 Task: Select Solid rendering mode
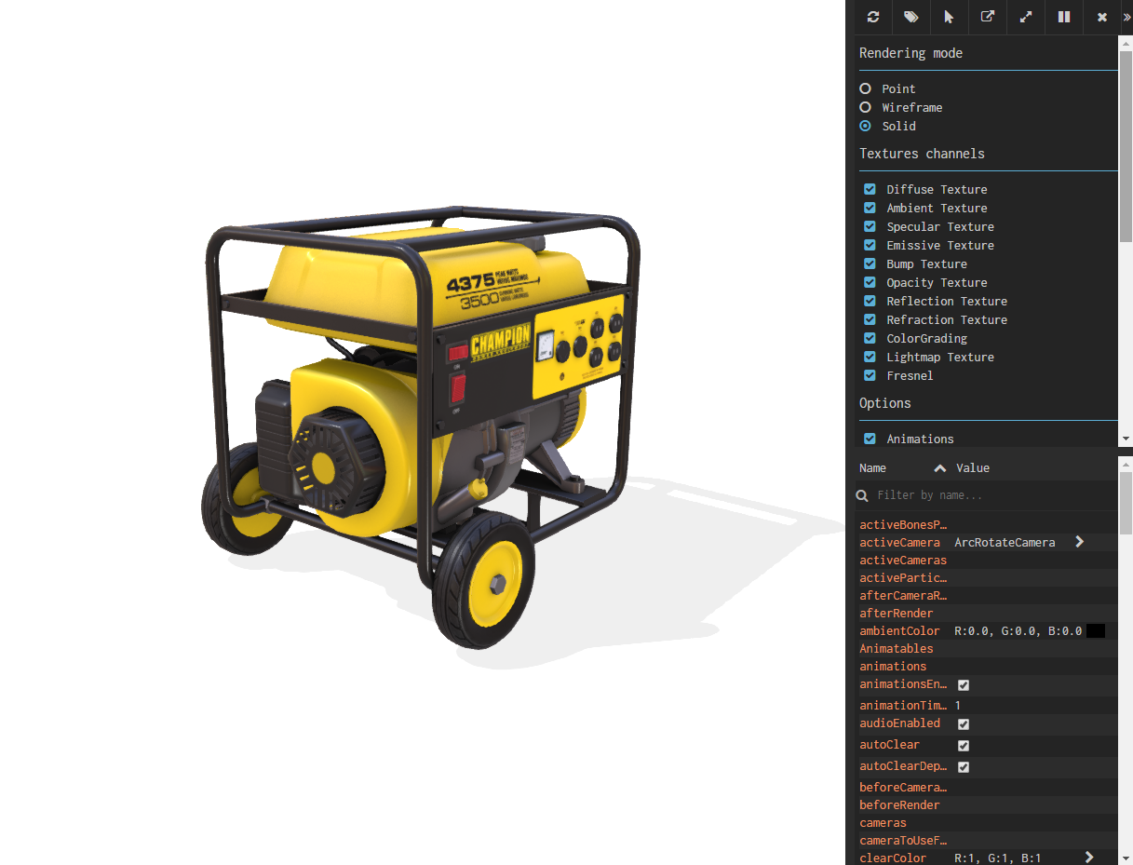[866, 126]
